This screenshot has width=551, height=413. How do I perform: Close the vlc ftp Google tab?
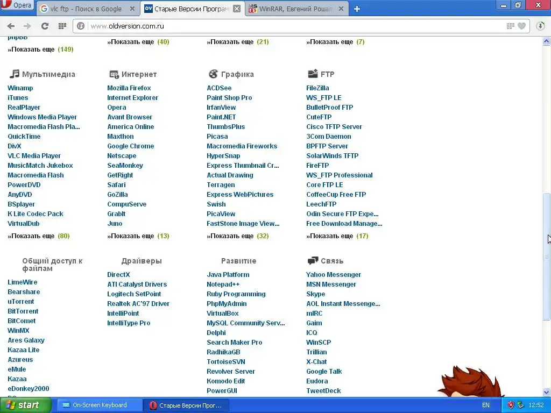tap(132, 9)
